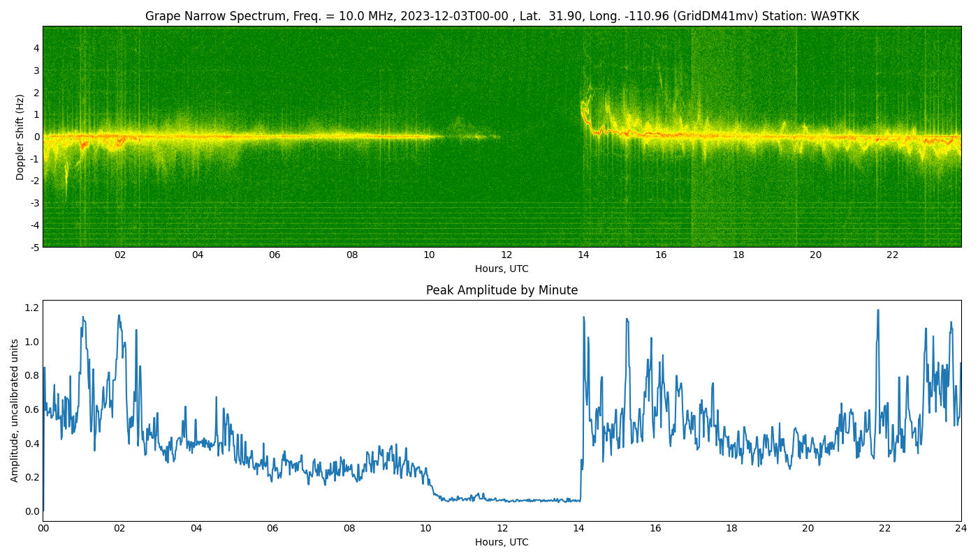Click the -2 tick on Doppler axis

34,181
